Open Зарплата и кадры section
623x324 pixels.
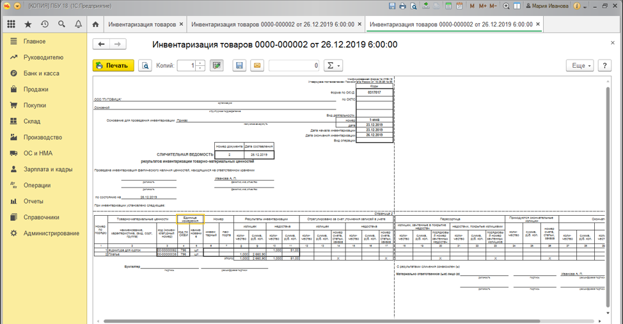pyautogui.click(x=48, y=169)
